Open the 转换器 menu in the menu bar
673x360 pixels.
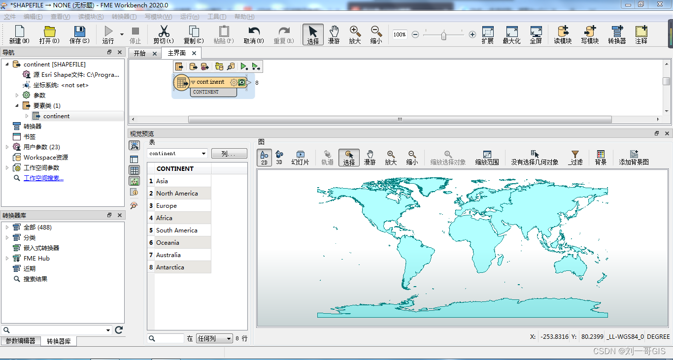124,17
